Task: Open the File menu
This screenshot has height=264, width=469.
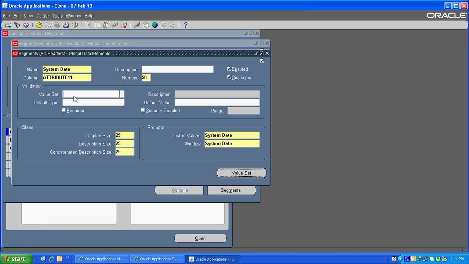Action: [6, 16]
